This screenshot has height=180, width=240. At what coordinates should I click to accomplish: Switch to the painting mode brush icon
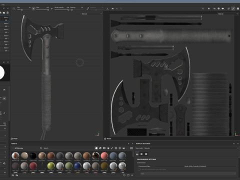pos(233,8)
